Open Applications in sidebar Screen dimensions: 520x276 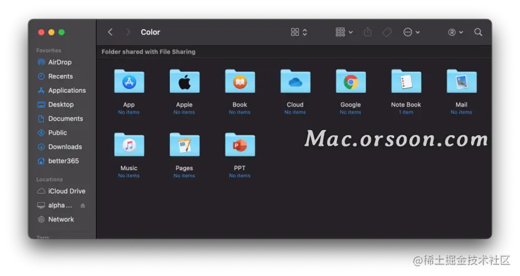pyautogui.click(x=61, y=91)
